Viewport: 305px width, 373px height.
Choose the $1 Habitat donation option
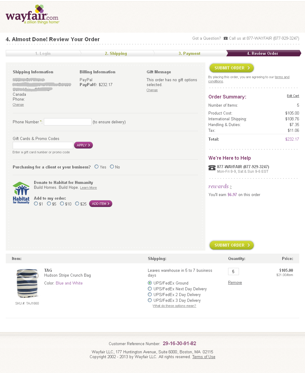(36, 204)
